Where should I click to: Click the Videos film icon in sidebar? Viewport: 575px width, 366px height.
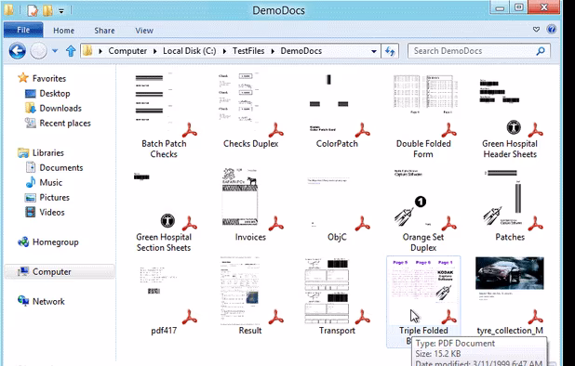click(x=31, y=212)
